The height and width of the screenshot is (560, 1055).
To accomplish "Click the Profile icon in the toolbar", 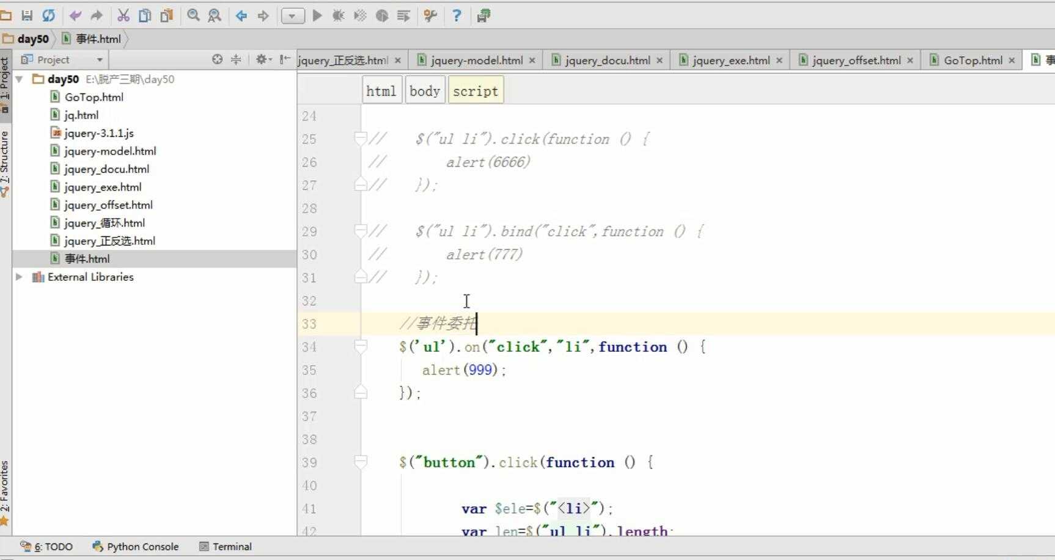I will coord(382,16).
